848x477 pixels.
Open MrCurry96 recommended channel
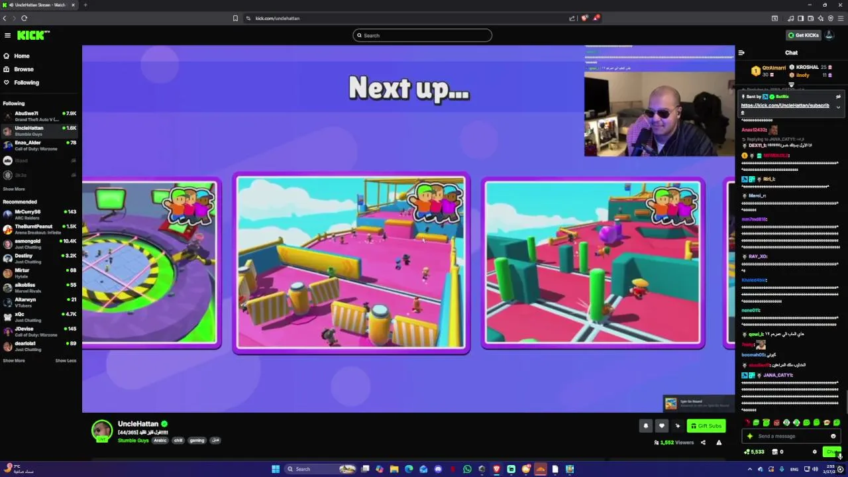[40, 215]
